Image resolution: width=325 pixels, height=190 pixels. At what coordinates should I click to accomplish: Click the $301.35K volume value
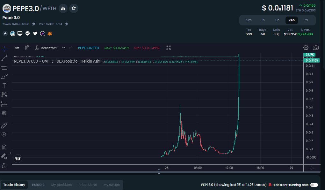tap(290, 34)
